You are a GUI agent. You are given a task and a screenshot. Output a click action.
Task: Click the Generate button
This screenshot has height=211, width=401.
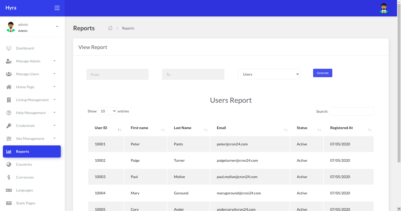pyautogui.click(x=323, y=73)
